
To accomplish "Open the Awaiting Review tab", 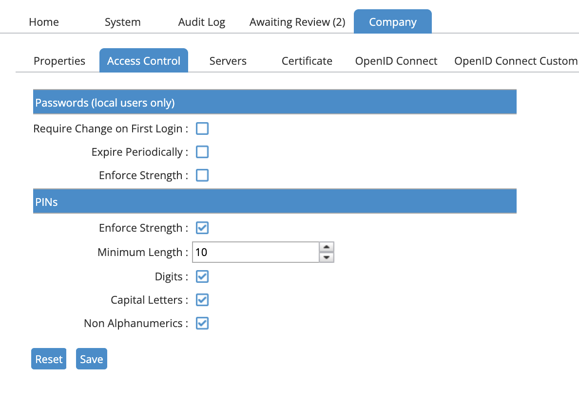I will pyautogui.click(x=296, y=22).
